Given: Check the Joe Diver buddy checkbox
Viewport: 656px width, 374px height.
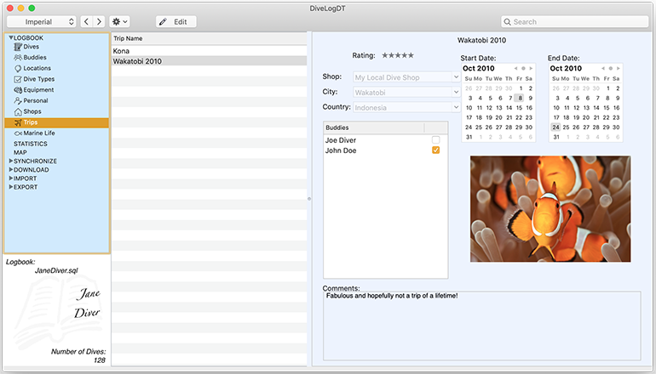Looking at the screenshot, I should coord(435,140).
